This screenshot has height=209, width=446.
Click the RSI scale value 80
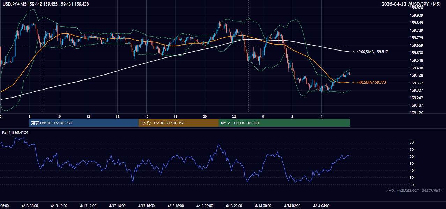(412, 142)
